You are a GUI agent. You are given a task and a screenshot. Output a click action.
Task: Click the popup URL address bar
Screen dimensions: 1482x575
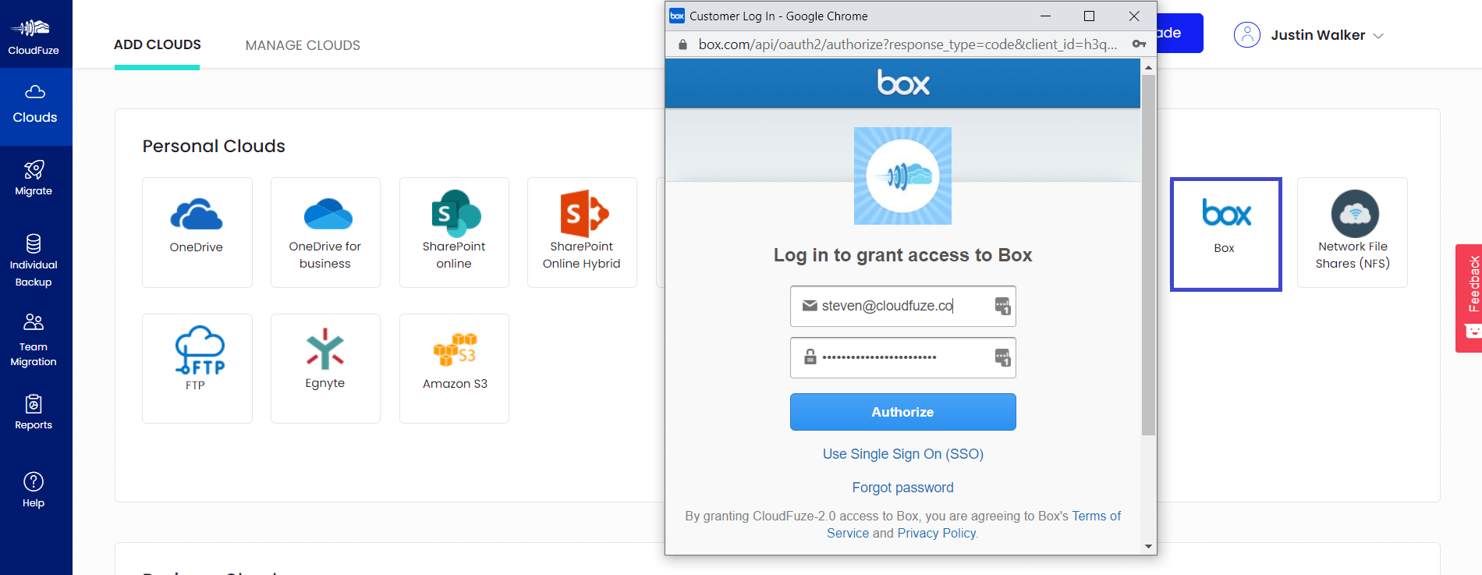[x=908, y=44]
